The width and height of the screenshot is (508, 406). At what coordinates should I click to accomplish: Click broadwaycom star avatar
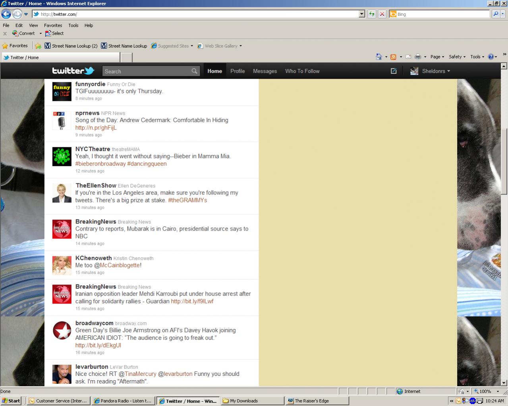pos(62,331)
